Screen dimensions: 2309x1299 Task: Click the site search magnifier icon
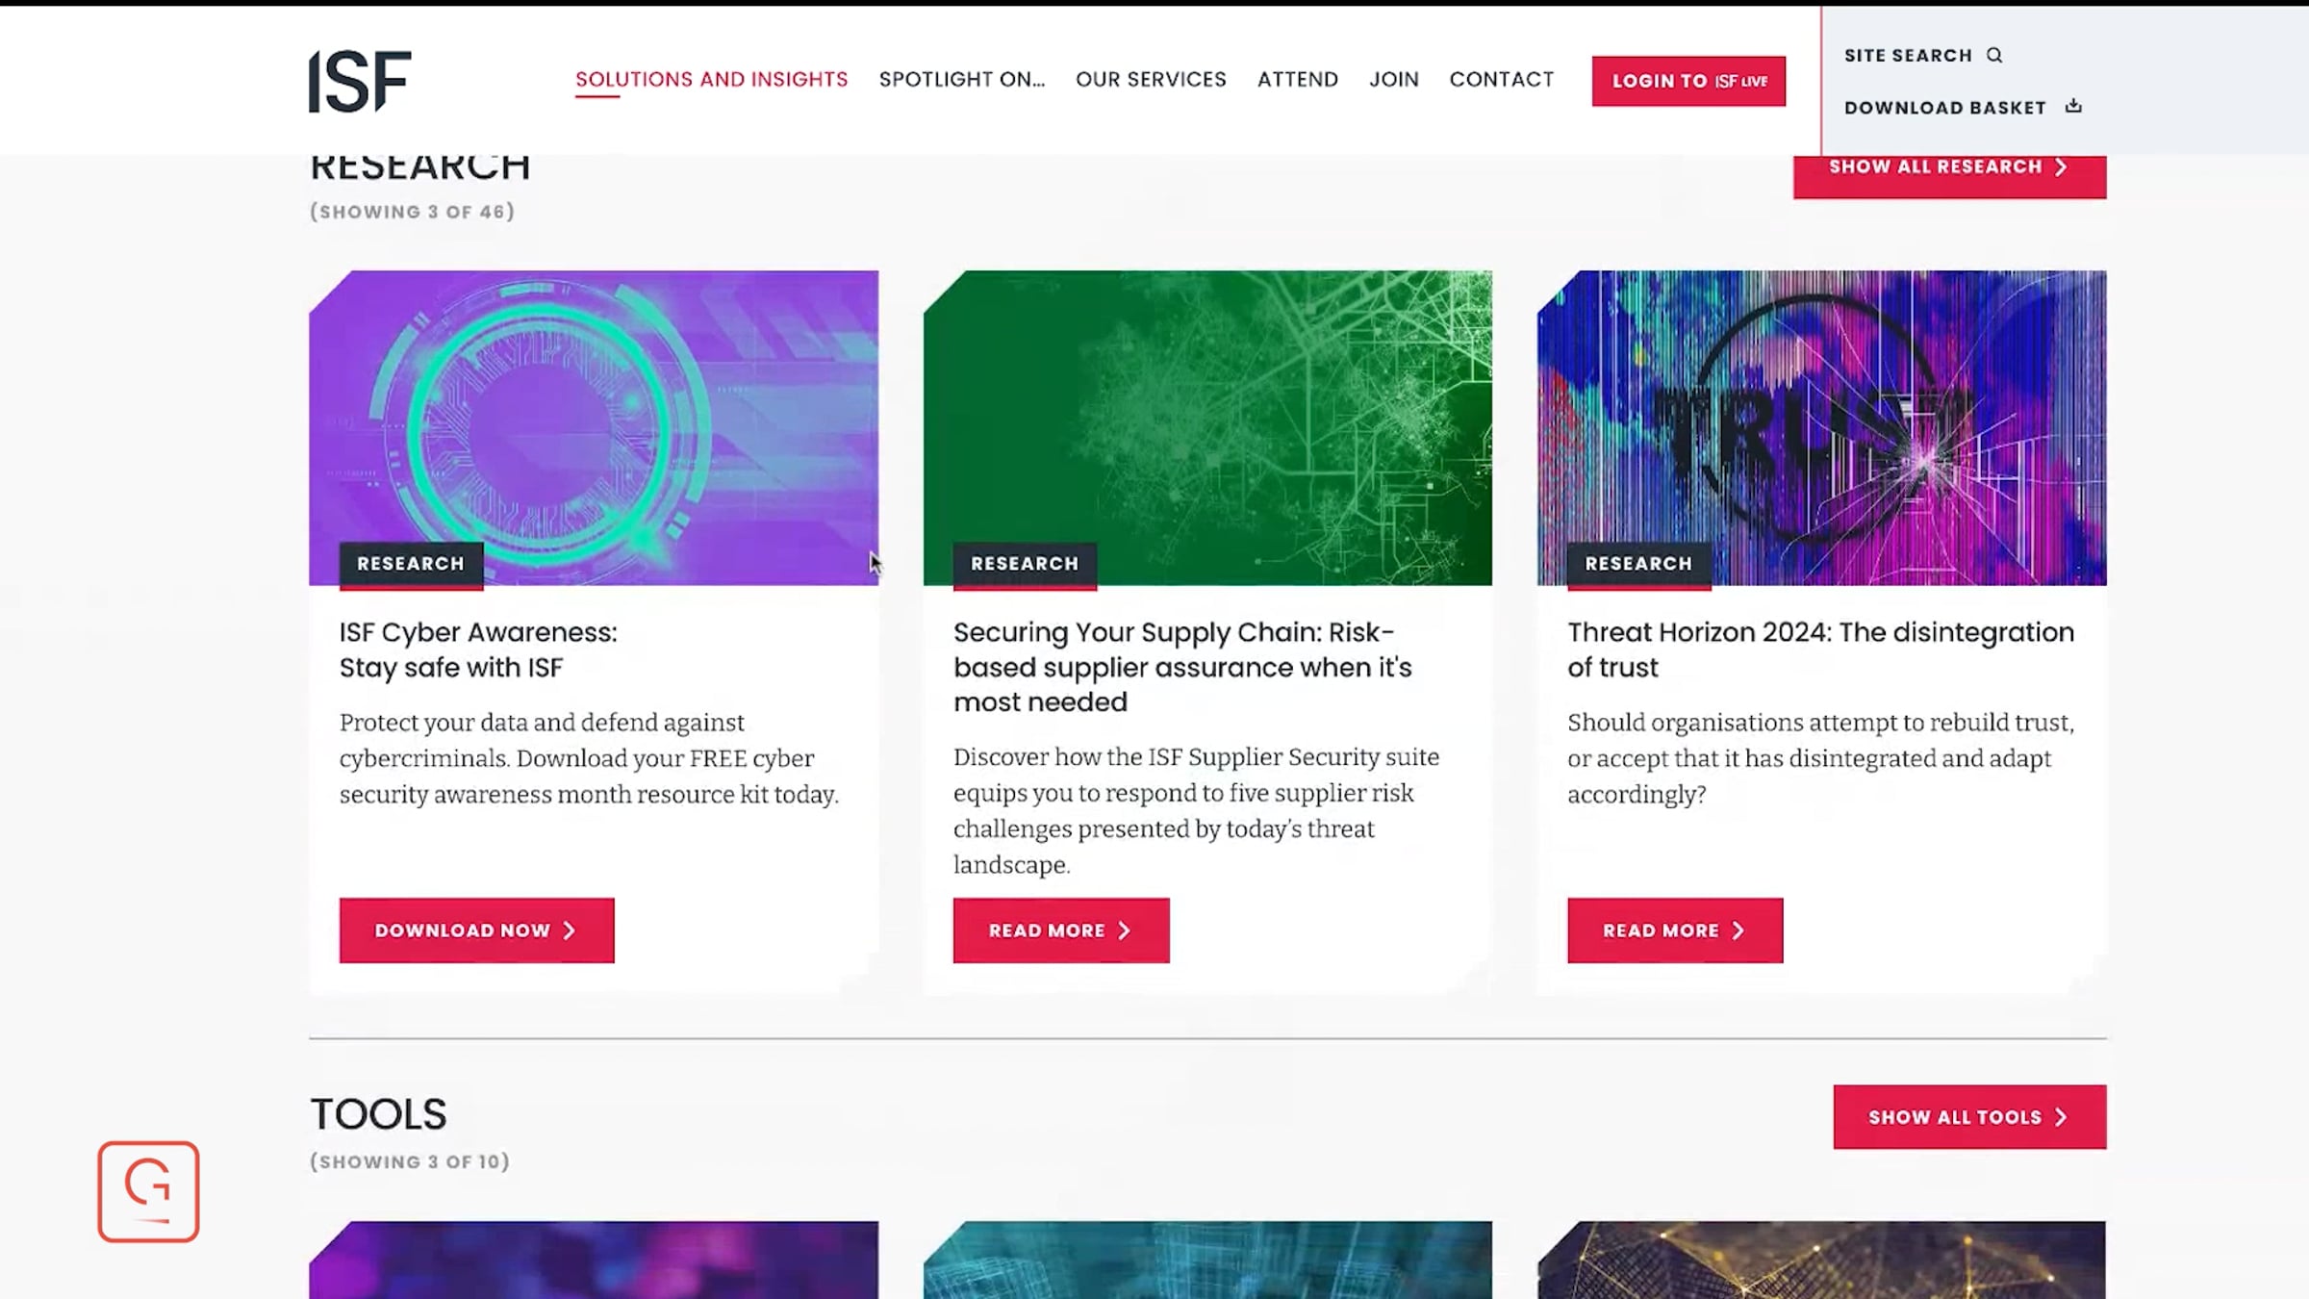pyautogui.click(x=1994, y=56)
